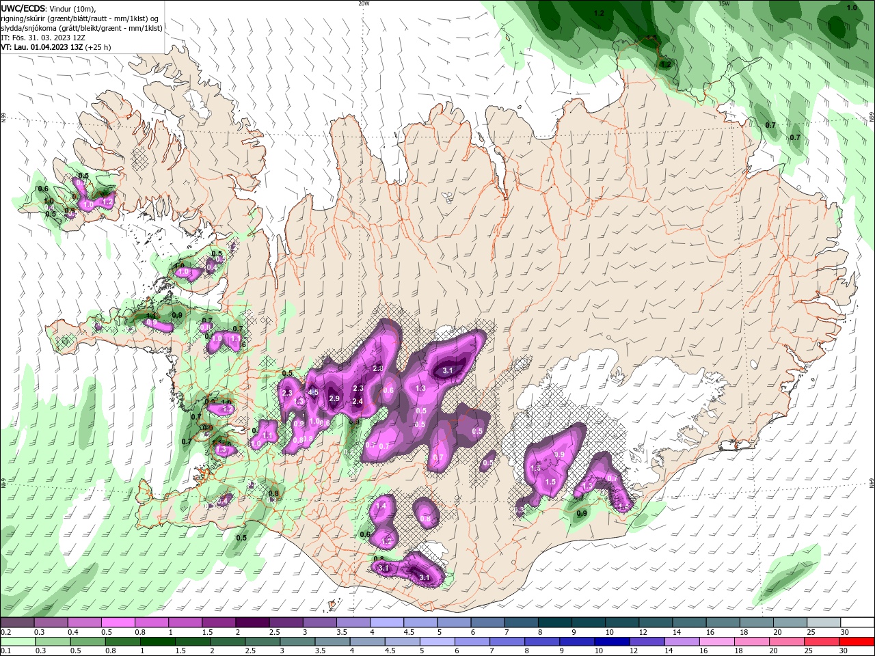Click the bright red rain swatch after 30
Screen dimensions: 875x656
point(857,642)
